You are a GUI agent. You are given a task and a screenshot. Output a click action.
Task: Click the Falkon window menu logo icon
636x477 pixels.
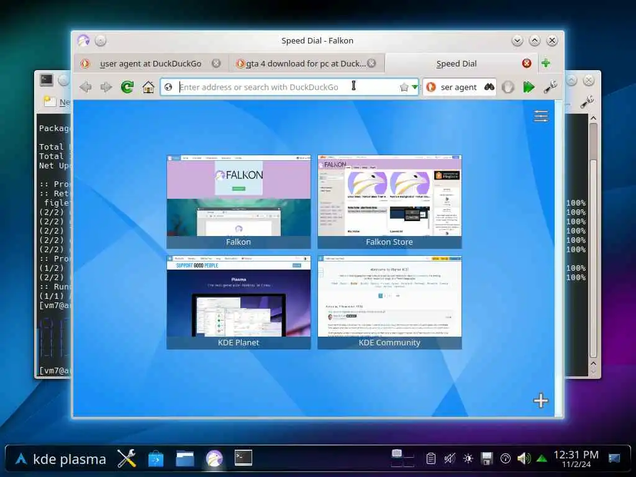pos(84,40)
